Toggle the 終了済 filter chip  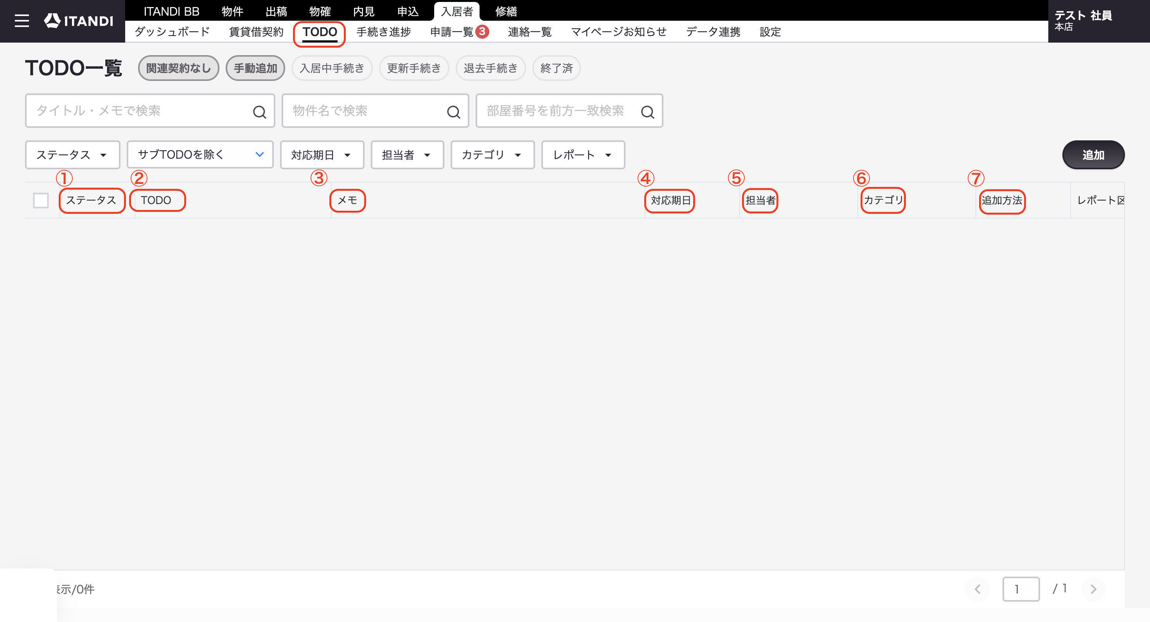click(556, 68)
